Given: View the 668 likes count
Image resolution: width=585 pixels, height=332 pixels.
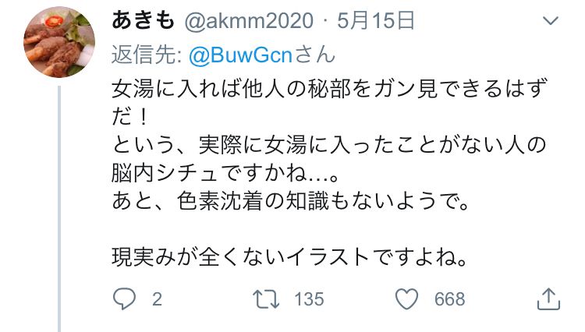Looking at the screenshot, I should pos(449,299).
